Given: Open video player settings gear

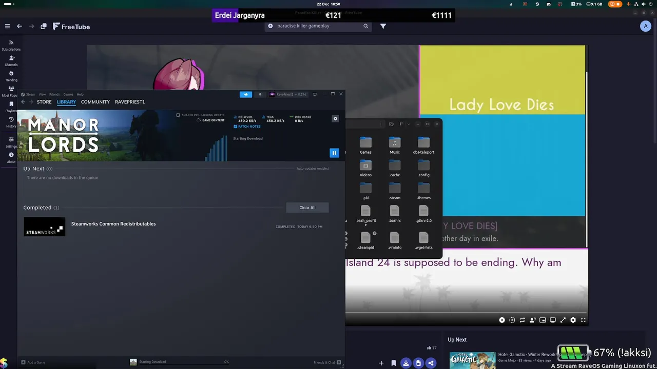Looking at the screenshot, I should [x=573, y=320].
